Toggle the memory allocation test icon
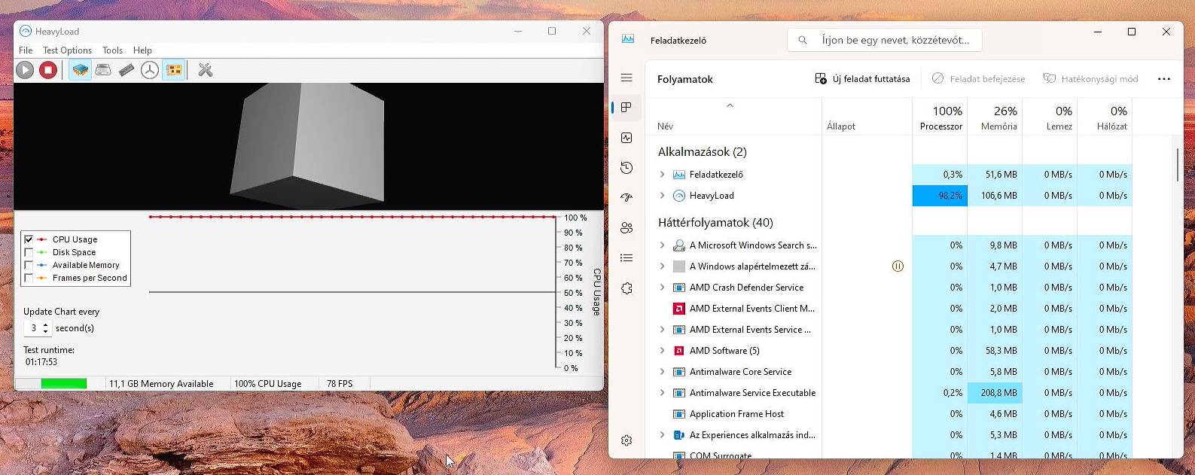 coord(127,70)
